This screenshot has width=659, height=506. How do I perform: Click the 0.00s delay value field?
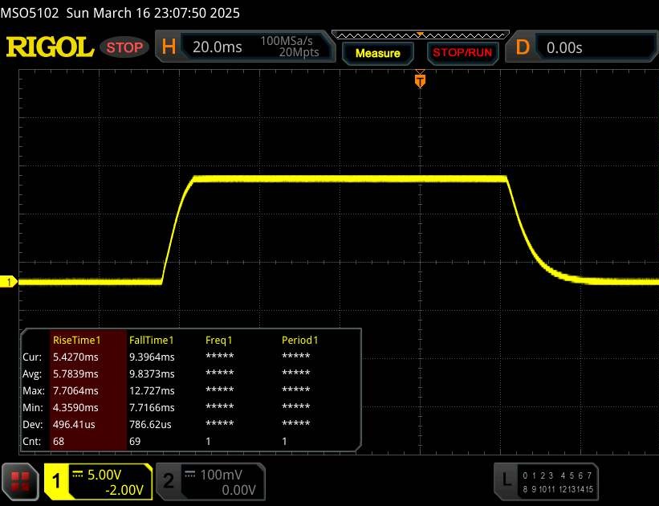tap(592, 47)
